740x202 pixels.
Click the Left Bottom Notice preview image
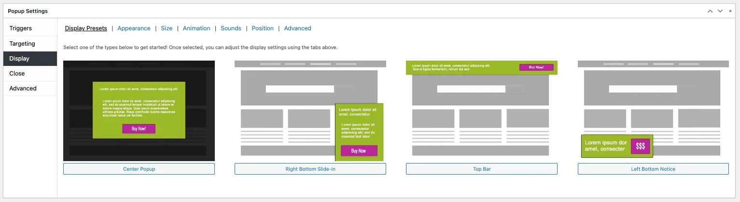(653, 111)
